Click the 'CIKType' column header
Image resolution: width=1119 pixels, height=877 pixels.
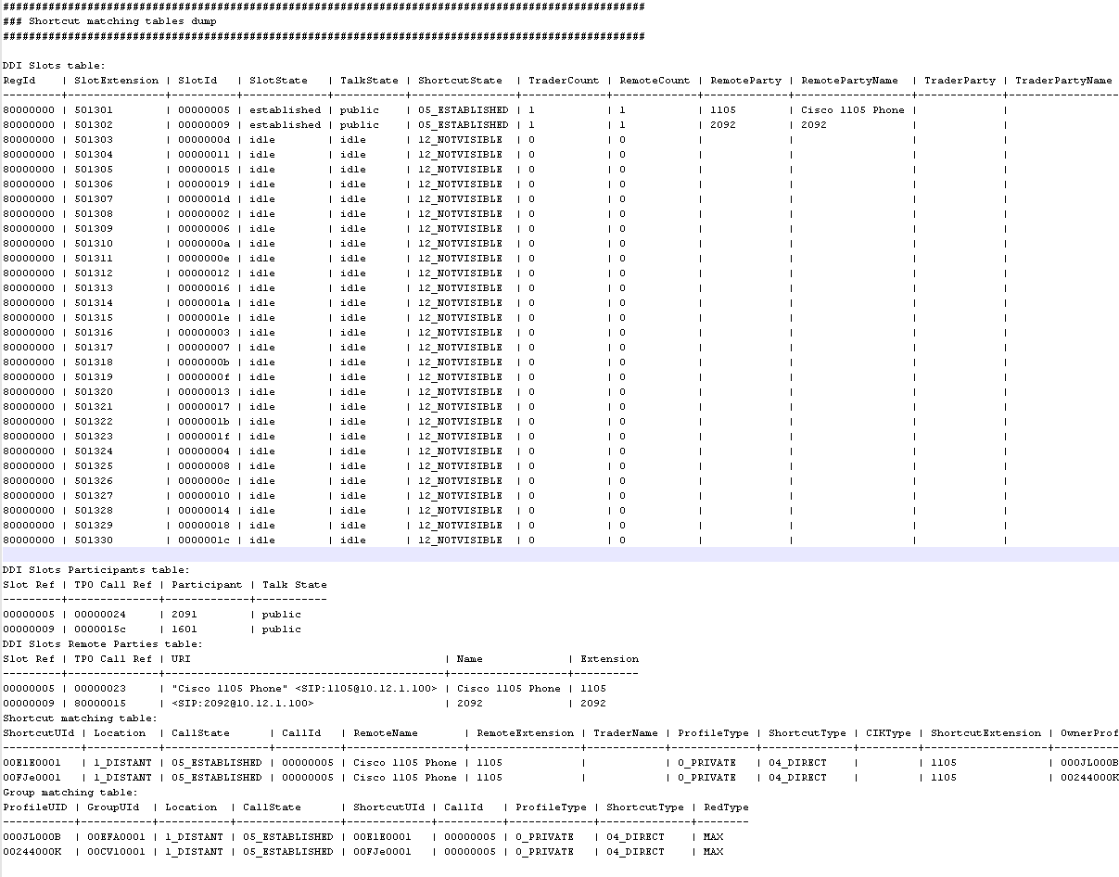[888, 733]
